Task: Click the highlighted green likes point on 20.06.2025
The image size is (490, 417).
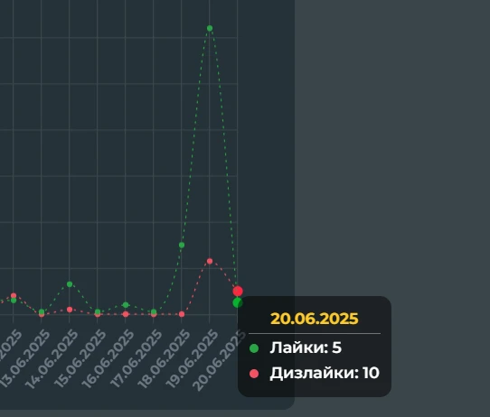Action: coord(238,302)
